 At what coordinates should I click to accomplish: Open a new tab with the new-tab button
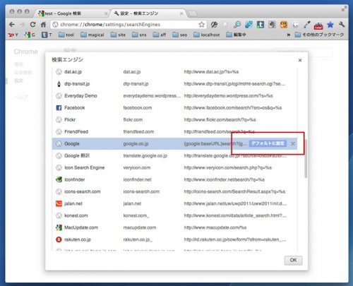pos(193,14)
